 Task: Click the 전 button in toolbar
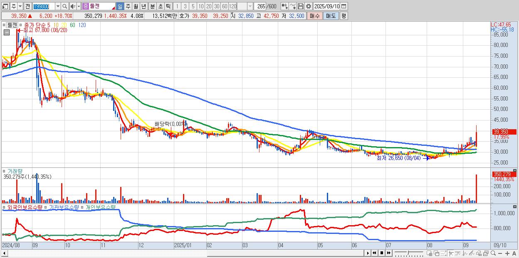pos(27,6)
